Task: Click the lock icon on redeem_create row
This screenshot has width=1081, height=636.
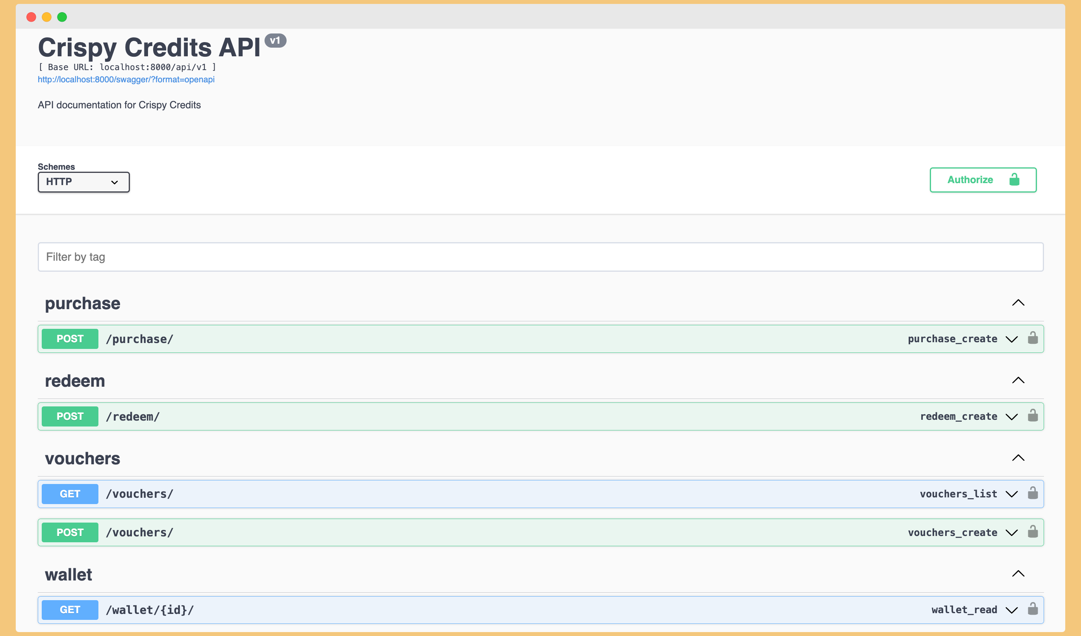Action: (x=1033, y=416)
